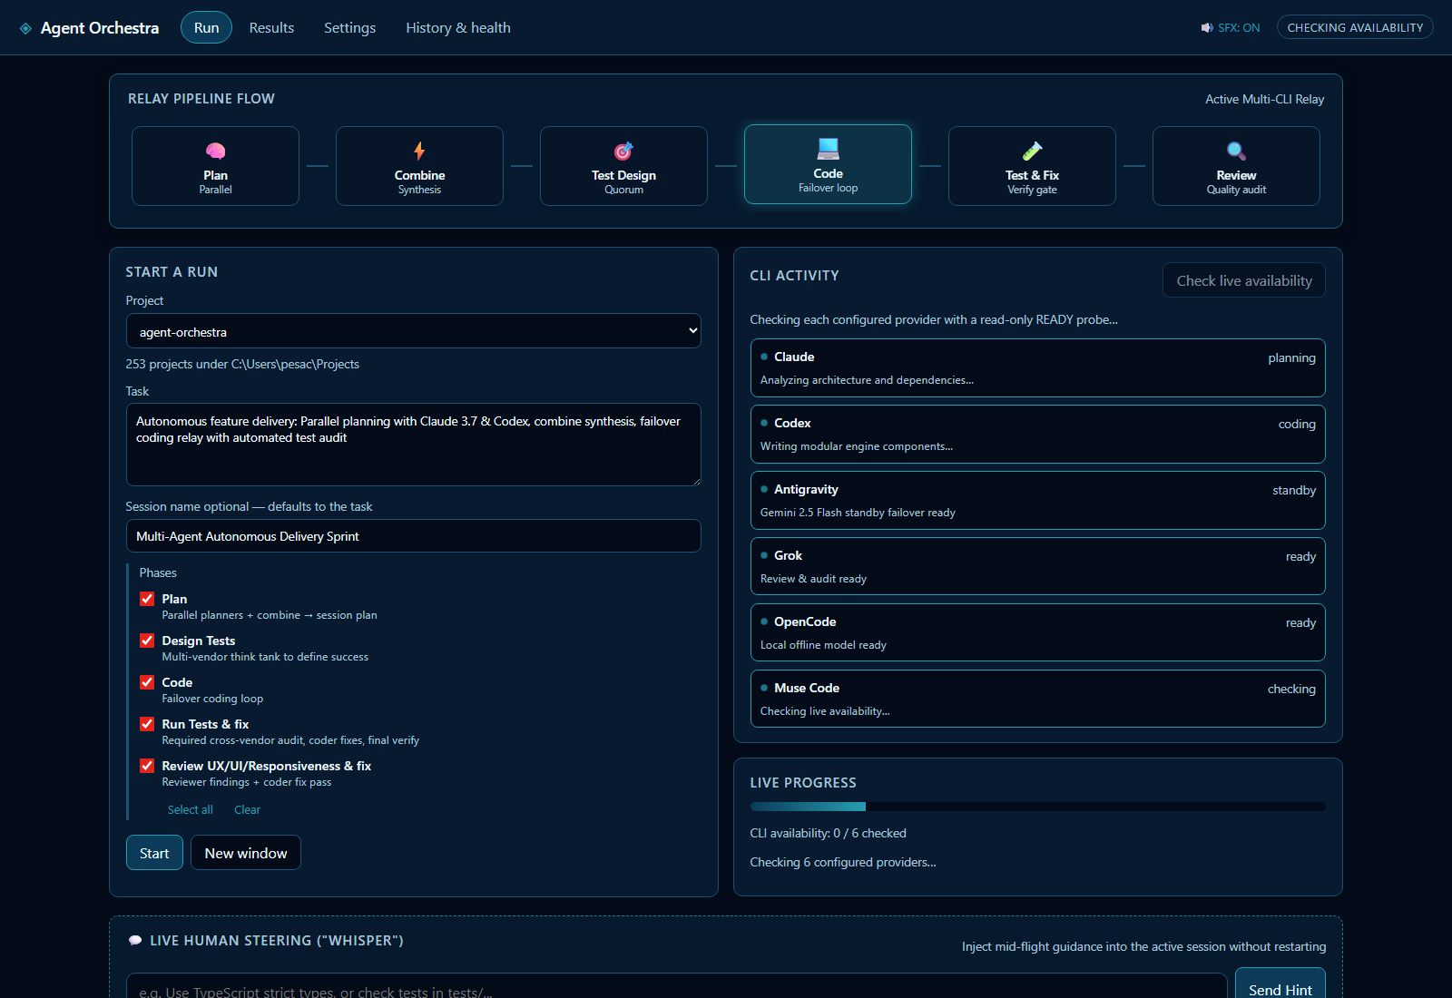Screen dimensions: 1452x998
Task: Click "CLI availability: 0 / 6 checked" text
Action: click(x=828, y=833)
